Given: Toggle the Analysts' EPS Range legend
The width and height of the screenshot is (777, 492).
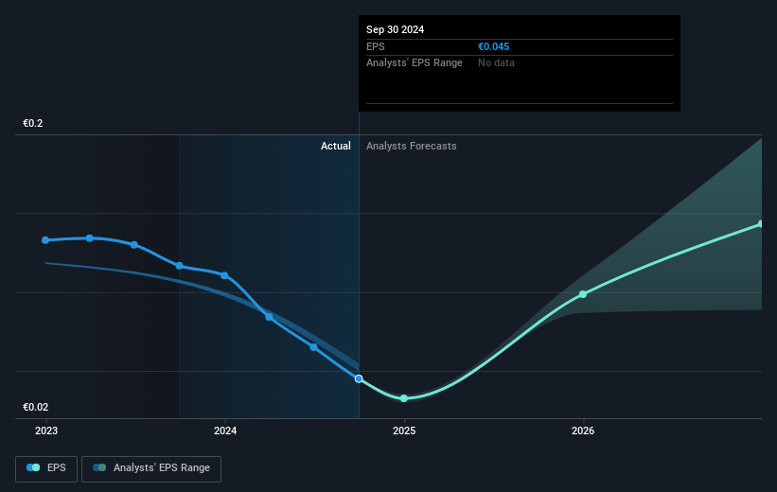Looking at the screenshot, I should click(x=151, y=468).
